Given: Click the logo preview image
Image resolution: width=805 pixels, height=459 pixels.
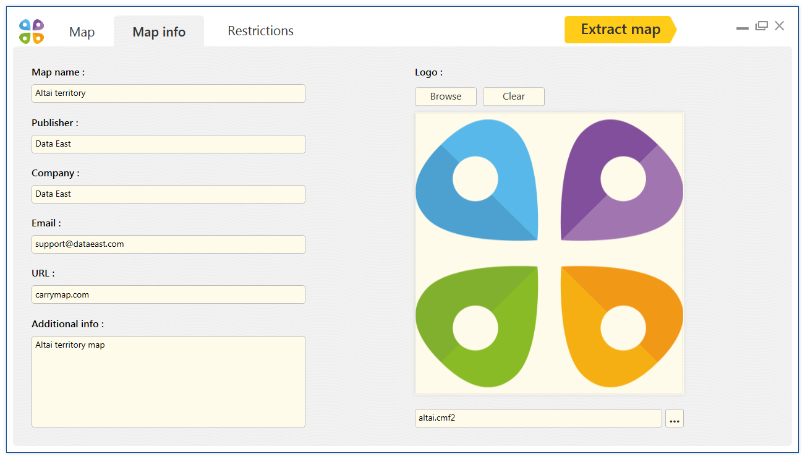Looking at the screenshot, I should [x=549, y=253].
